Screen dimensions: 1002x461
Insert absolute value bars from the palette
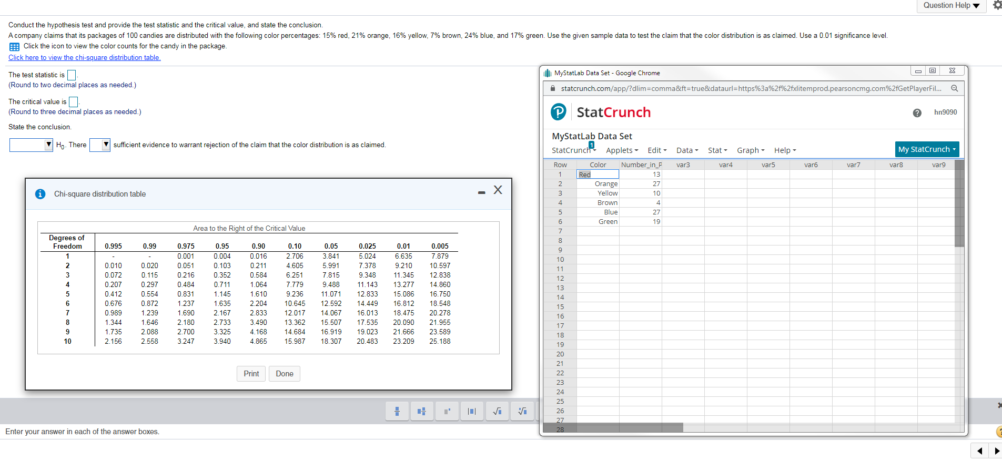pyautogui.click(x=472, y=411)
